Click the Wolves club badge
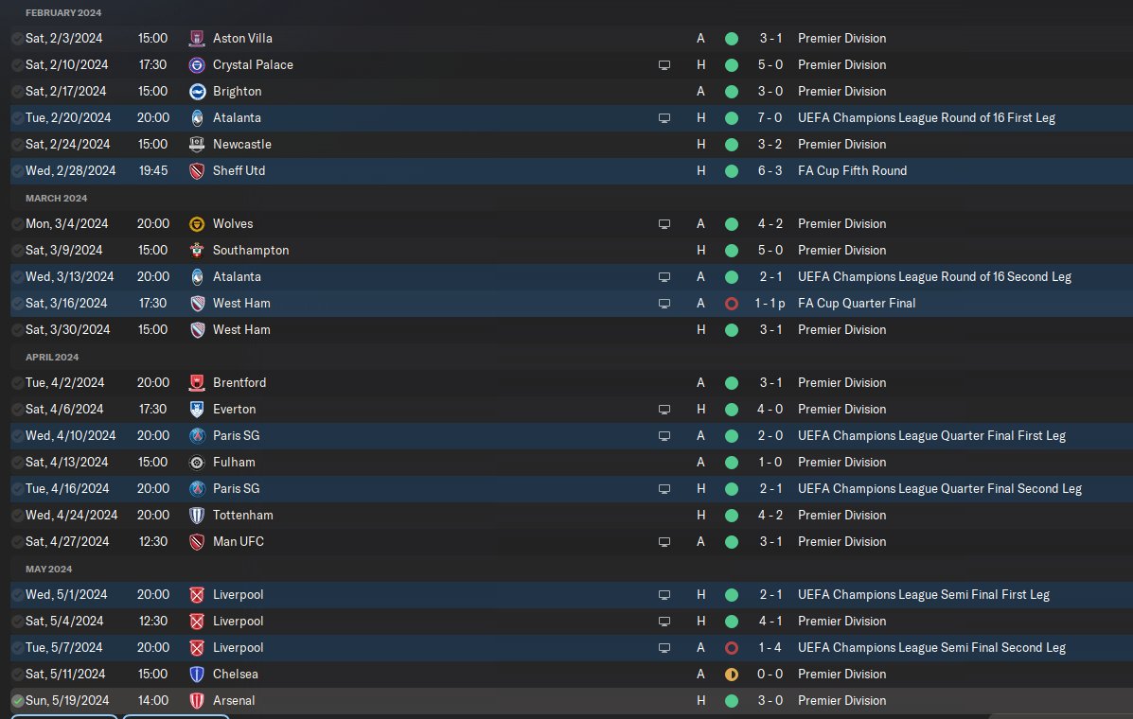 pos(198,224)
